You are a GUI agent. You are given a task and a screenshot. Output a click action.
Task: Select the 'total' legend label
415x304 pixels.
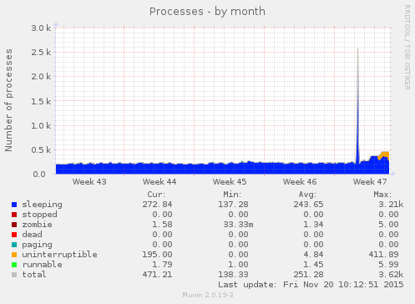(x=34, y=275)
